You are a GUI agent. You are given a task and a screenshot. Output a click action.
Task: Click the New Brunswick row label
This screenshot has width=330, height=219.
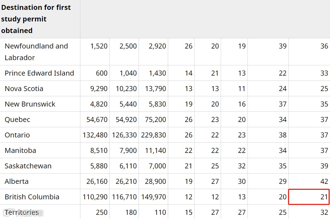point(30,104)
